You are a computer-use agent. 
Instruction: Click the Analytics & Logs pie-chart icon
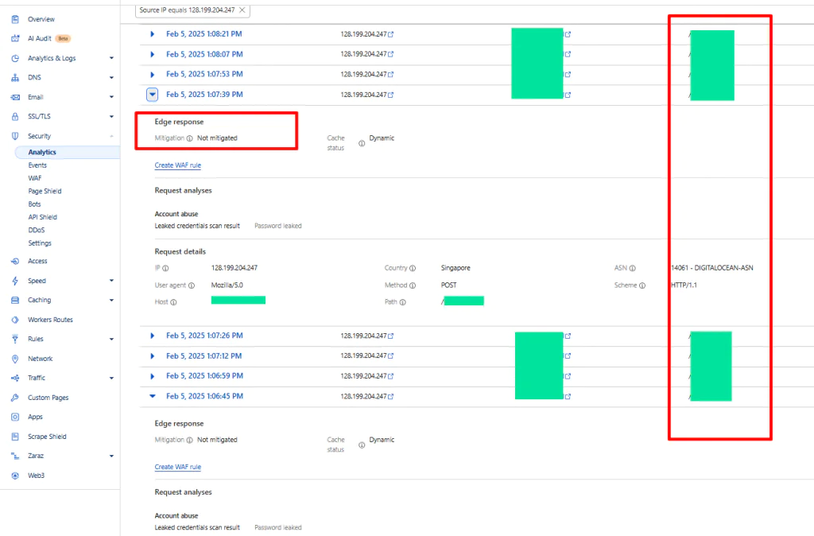15,58
